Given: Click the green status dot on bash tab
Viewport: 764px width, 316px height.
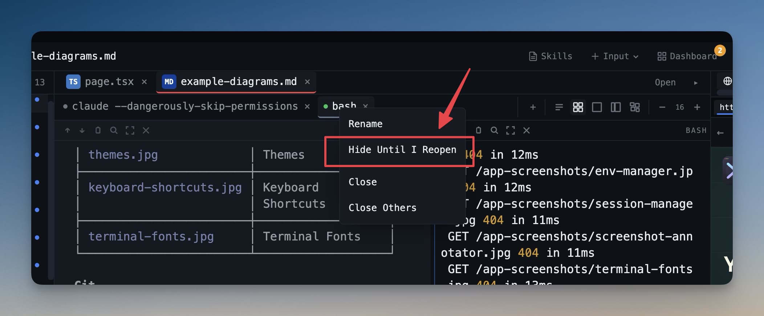Looking at the screenshot, I should [x=325, y=106].
